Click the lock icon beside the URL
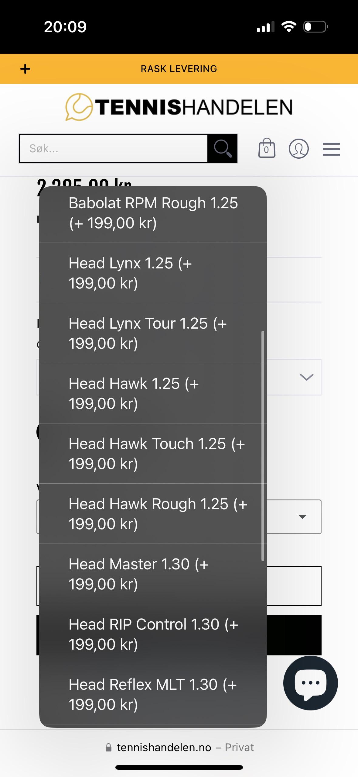 pos(108,748)
